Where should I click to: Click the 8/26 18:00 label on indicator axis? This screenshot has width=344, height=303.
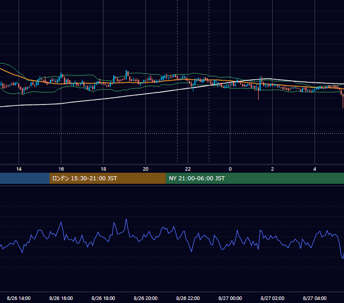coord(103,298)
